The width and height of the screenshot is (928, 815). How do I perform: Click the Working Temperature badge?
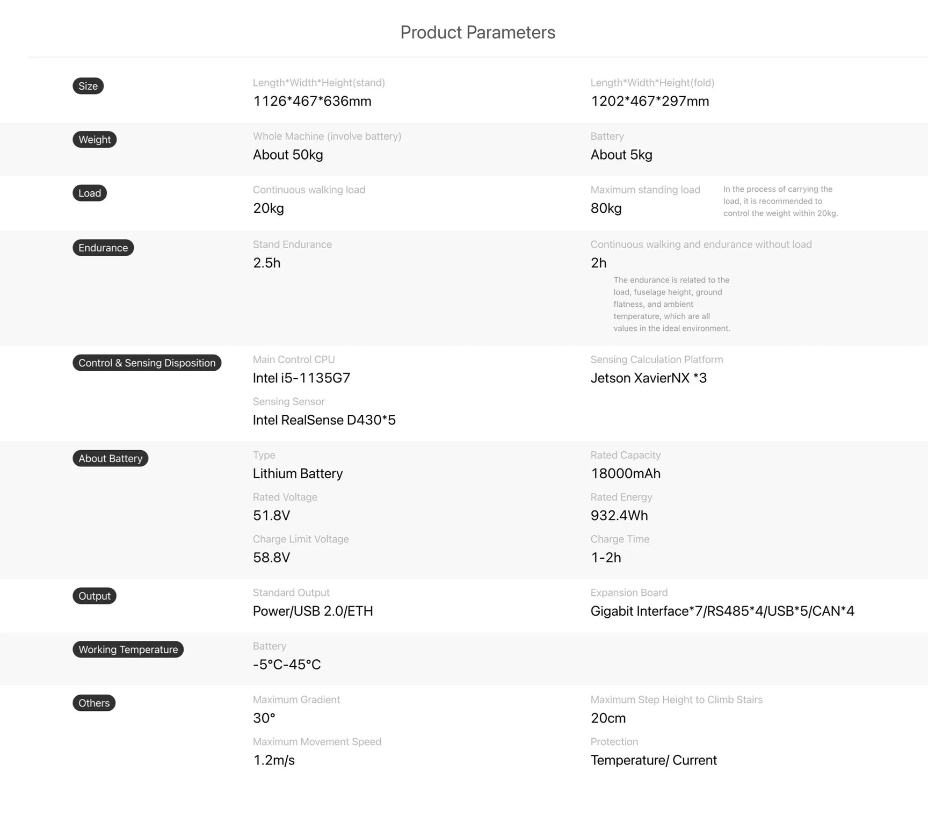click(x=128, y=650)
